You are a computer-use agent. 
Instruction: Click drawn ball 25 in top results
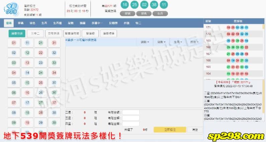pos(135,5)
